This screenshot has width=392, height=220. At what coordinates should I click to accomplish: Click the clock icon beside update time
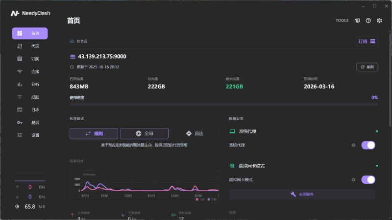[x=72, y=67]
